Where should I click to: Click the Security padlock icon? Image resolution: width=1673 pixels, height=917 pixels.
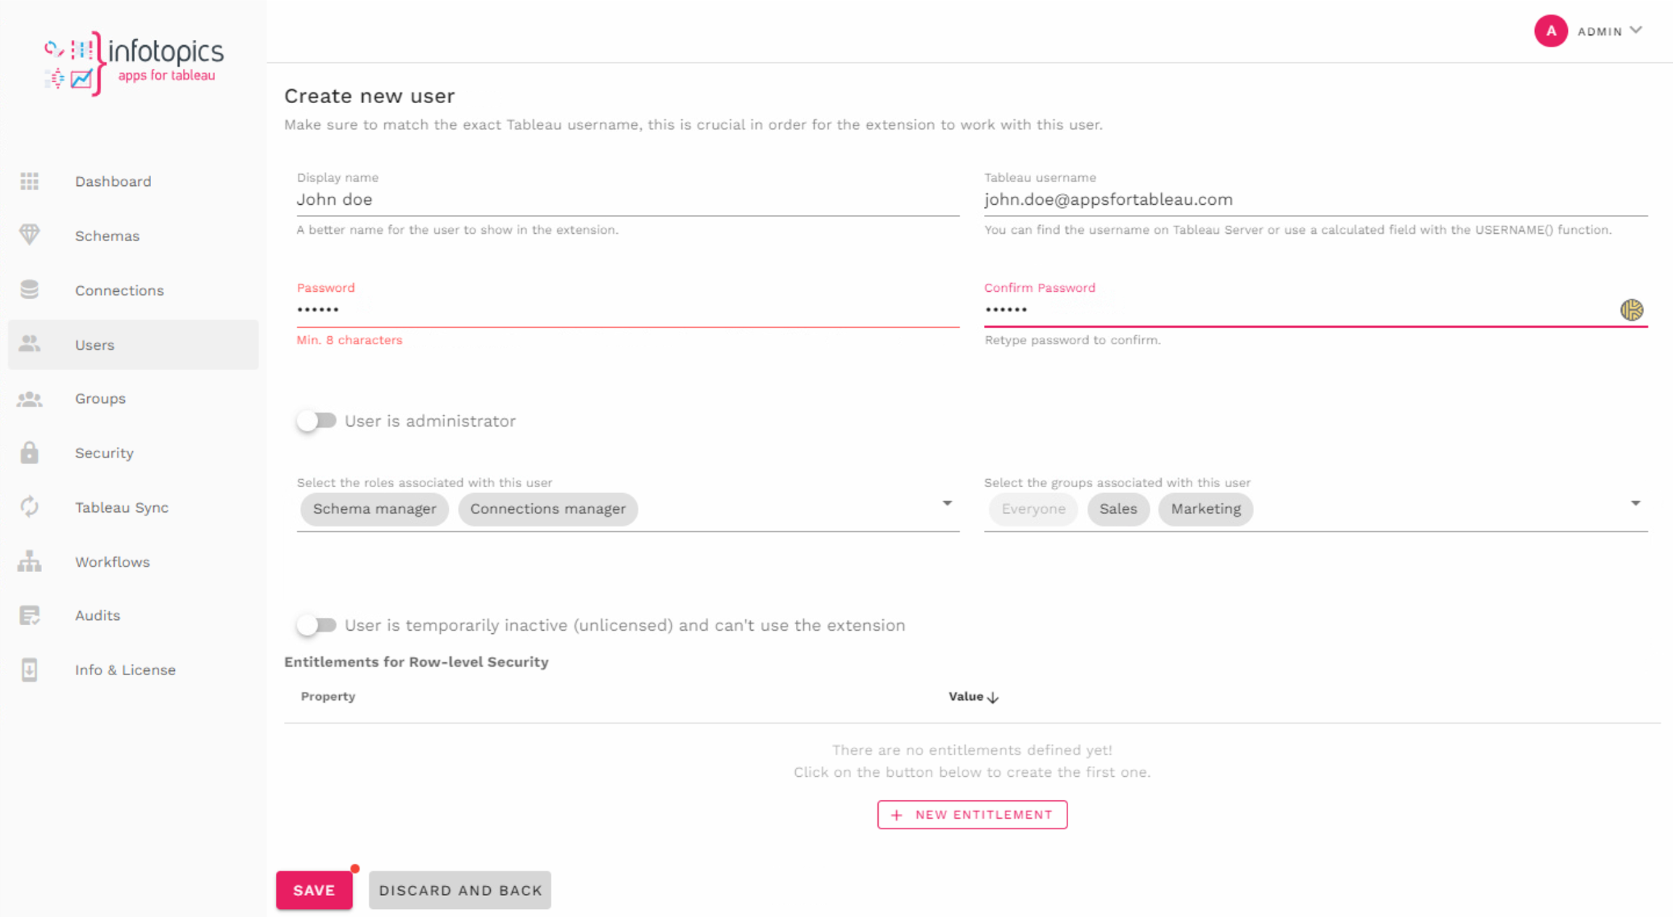(30, 452)
